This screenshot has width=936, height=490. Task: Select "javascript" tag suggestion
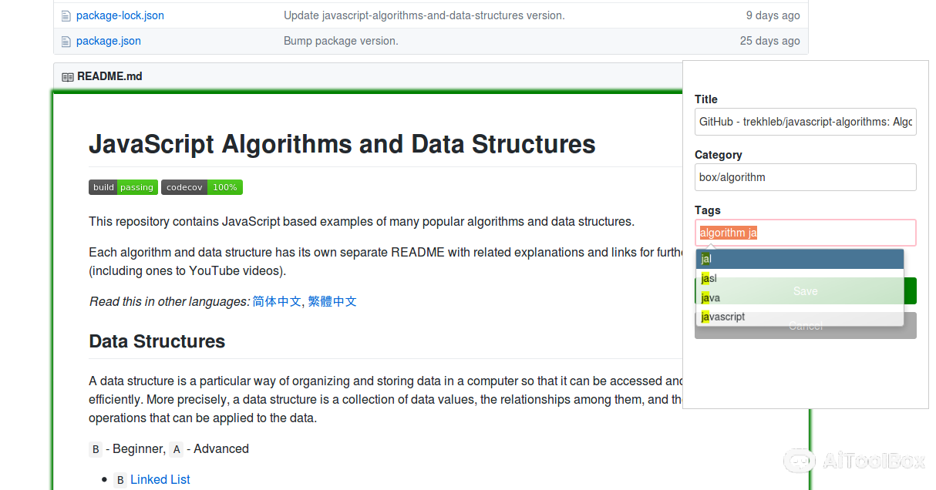pyautogui.click(x=799, y=317)
